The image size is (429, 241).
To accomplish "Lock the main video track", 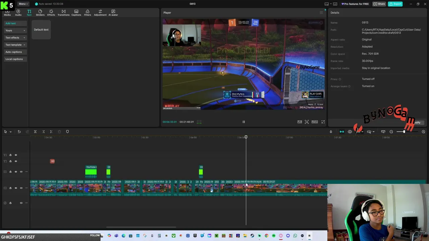I will [x=10, y=188].
